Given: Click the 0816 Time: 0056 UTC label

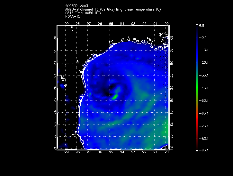Looking at the screenshot, I should tap(83, 13).
